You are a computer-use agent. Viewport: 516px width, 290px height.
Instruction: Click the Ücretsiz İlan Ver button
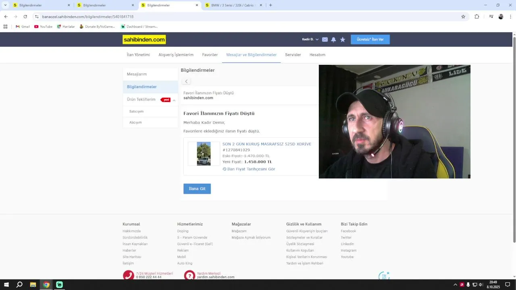tap(370, 39)
